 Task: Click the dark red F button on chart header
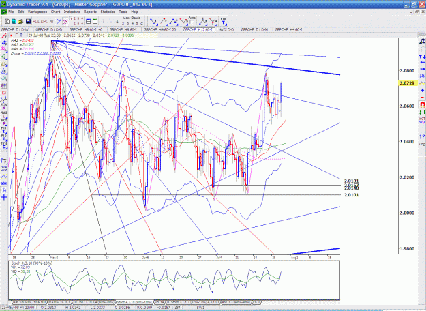(x=16, y=35)
